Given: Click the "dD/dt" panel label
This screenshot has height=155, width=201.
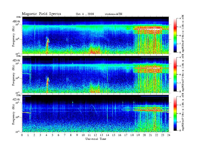Looking at the screenshot, I should 16,60.
